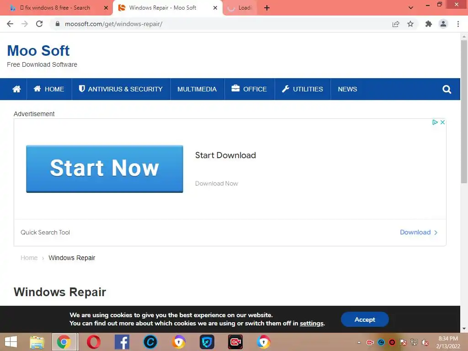This screenshot has width=468, height=351.
Task: Click the muted volume tray icon
Action: (x=425, y=342)
